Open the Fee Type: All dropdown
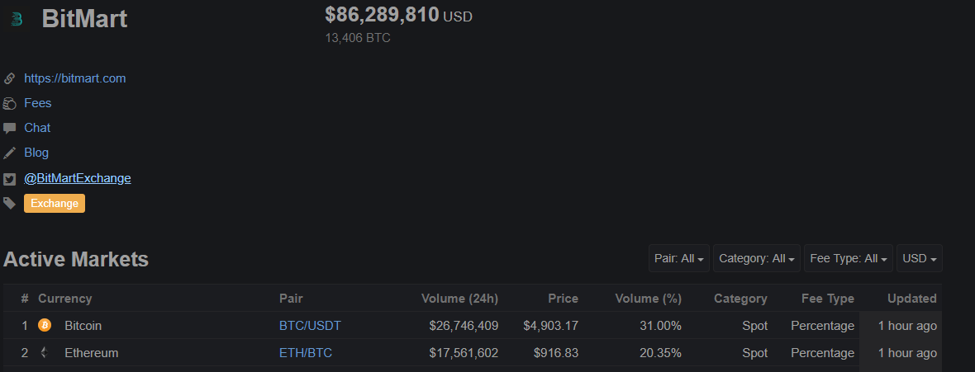Viewport: 975px width, 372px height. [848, 258]
